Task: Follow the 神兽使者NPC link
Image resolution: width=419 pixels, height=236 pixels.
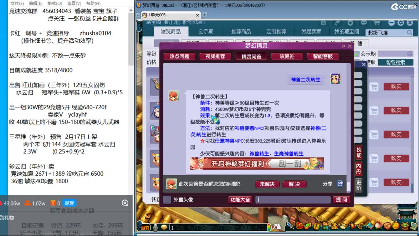Action: point(249,128)
